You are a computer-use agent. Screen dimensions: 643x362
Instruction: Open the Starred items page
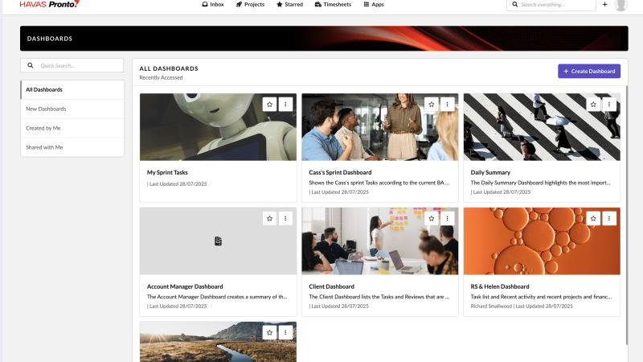click(x=290, y=5)
